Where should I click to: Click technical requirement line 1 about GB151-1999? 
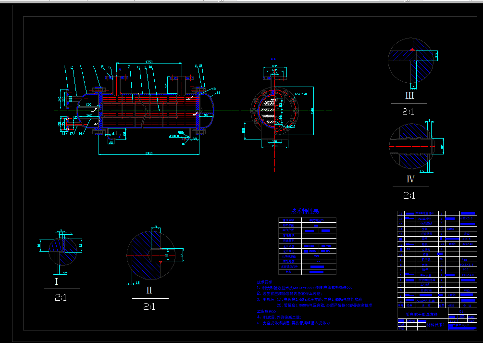(304, 288)
